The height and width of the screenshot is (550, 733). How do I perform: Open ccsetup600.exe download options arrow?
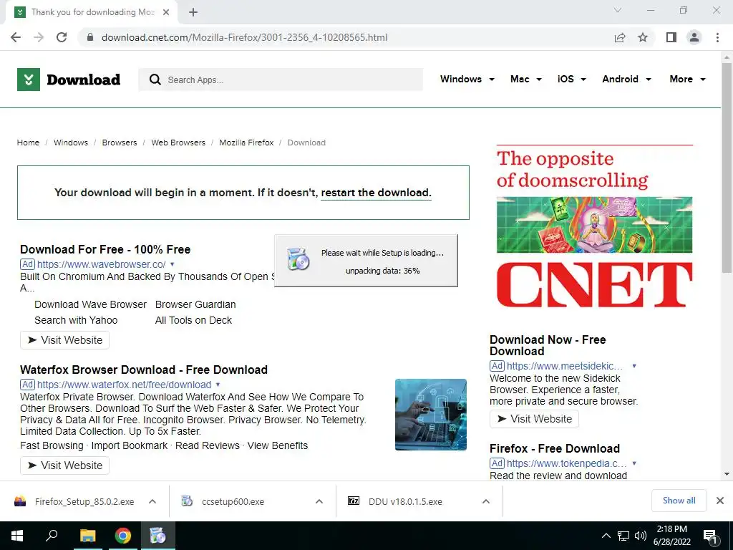pyautogui.click(x=319, y=501)
